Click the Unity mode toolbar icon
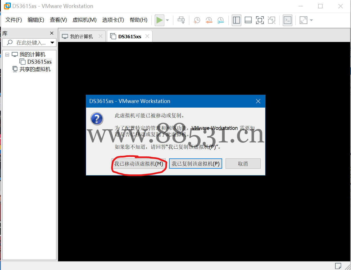 pyautogui.click(x=272, y=20)
